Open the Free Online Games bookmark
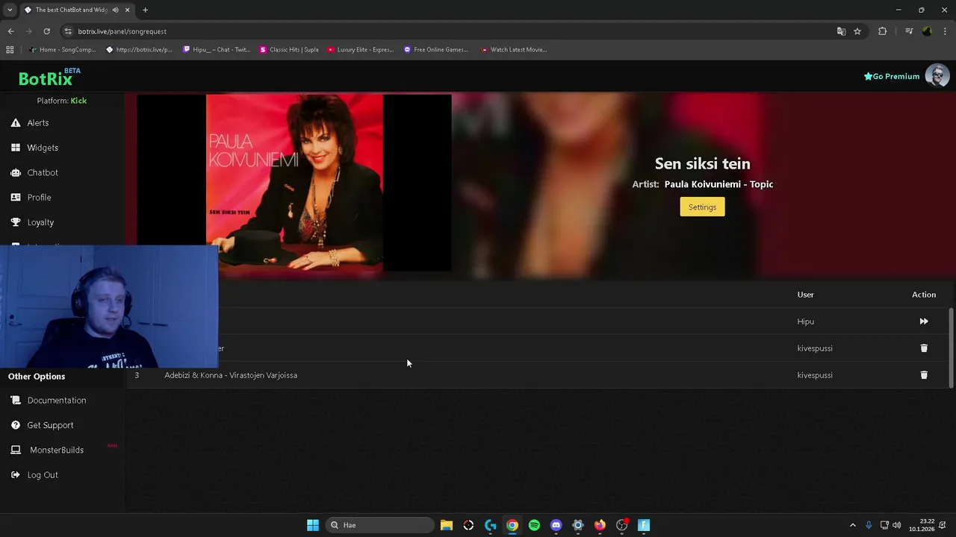The image size is (956, 537). click(436, 50)
